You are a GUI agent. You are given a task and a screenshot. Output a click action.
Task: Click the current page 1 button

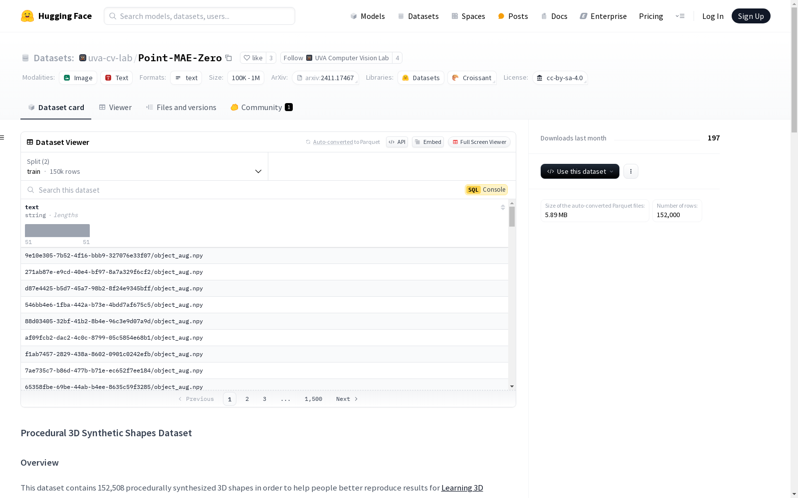229,399
